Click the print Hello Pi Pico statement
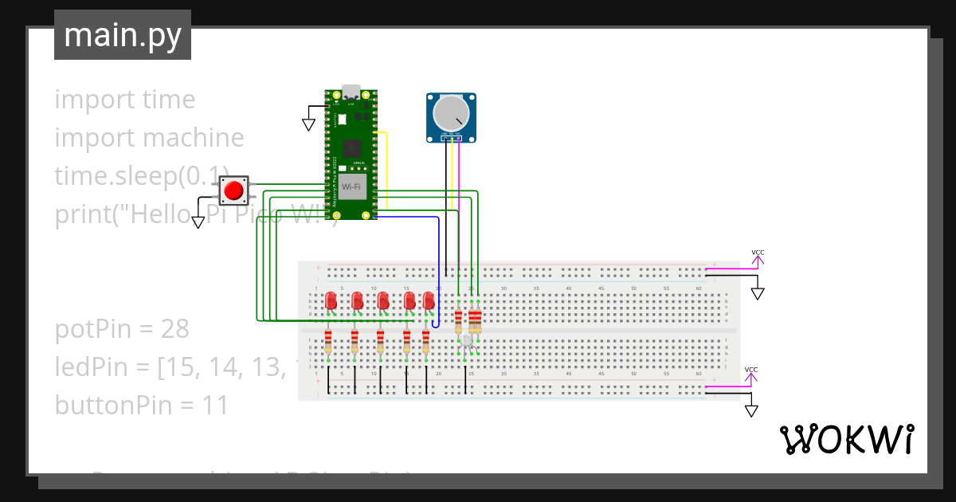Screen dimensions: 956x502 click(x=197, y=214)
